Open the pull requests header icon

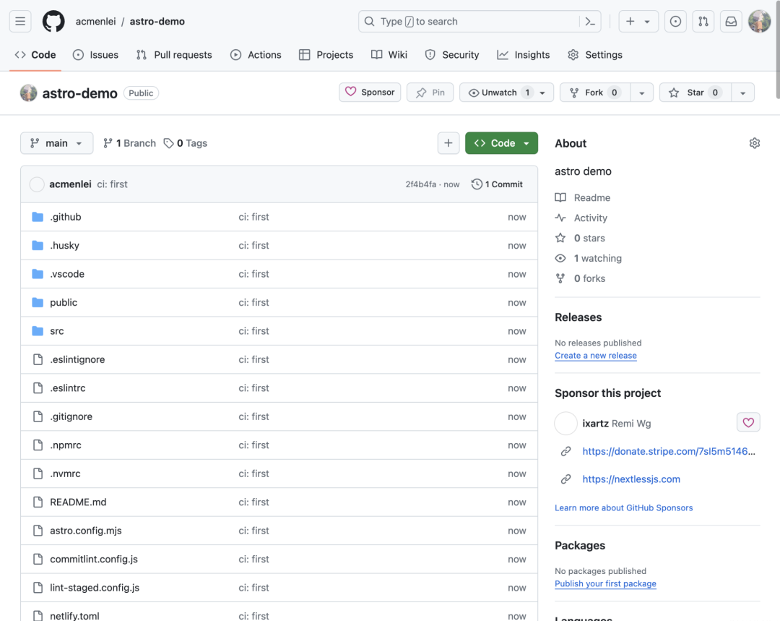tap(703, 22)
